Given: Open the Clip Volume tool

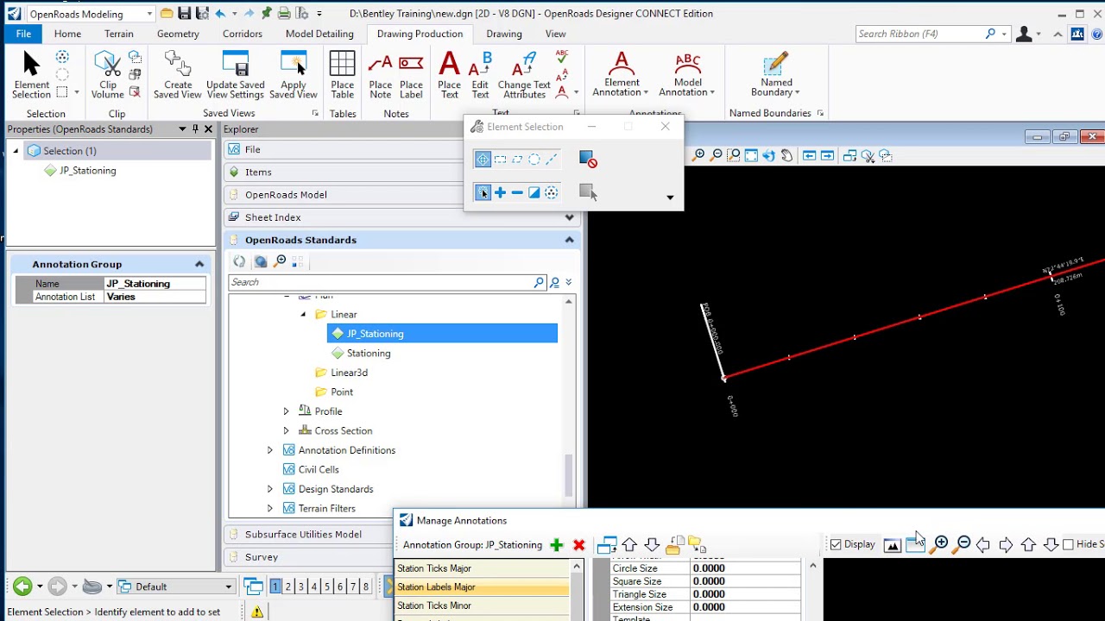Looking at the screenshot, I should point(108,66).
